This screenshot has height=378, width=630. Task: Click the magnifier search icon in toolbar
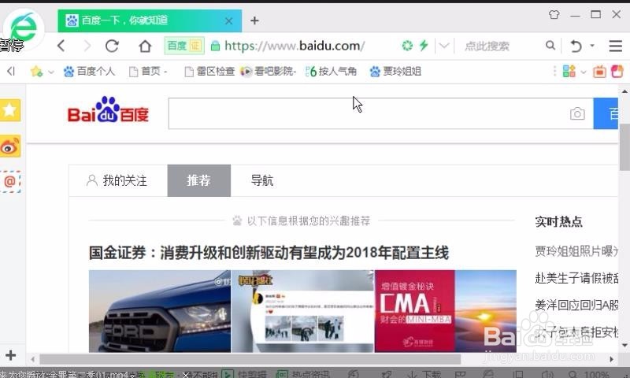[x=550, y=46]
